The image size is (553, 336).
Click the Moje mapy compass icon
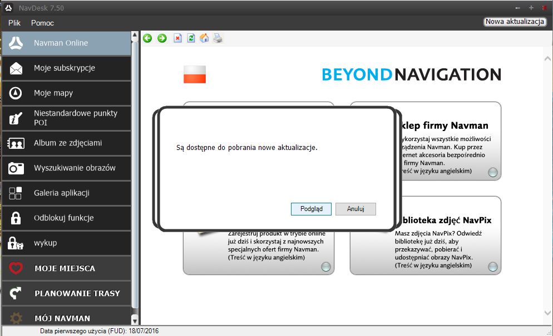[x=16, y=93]
